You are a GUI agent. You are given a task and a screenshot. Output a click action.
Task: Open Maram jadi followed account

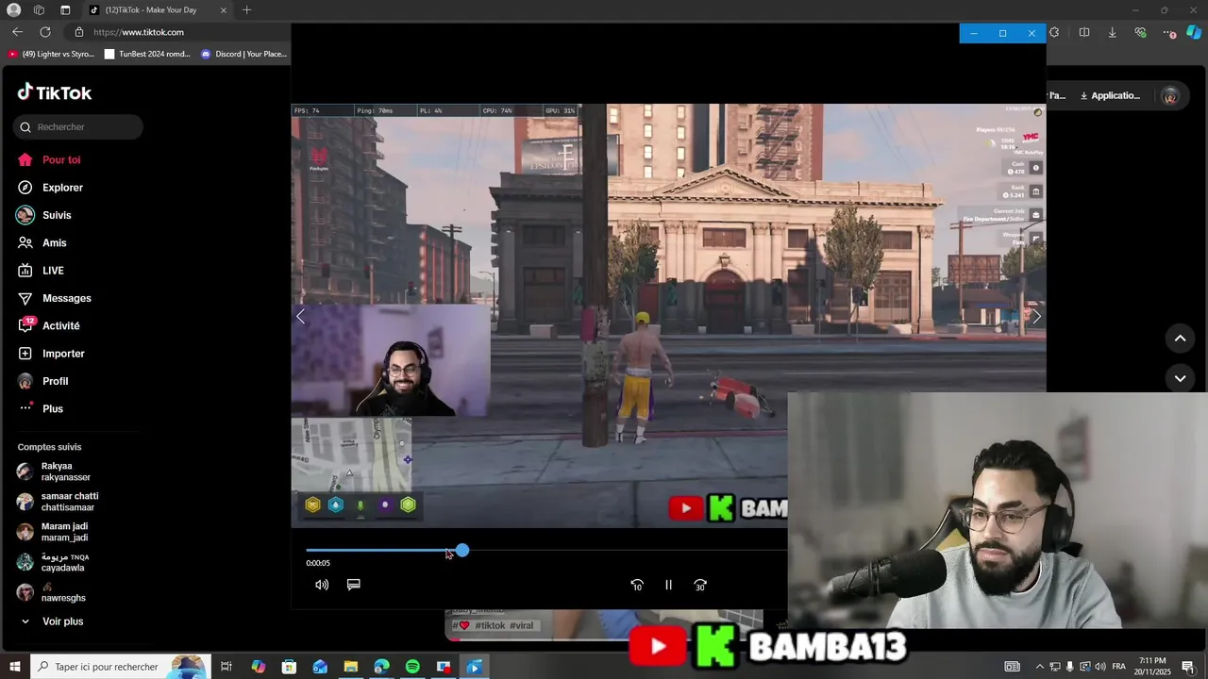[x=53, y=532]
